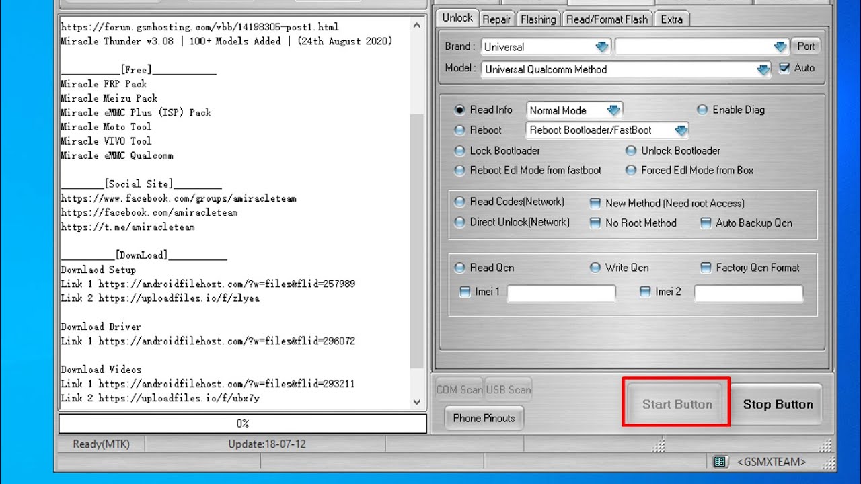Click the Port button
Screen dimensions: 861x484
(806, 46)
